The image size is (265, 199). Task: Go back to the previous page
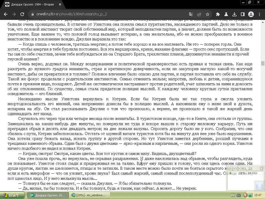point(6,14)
